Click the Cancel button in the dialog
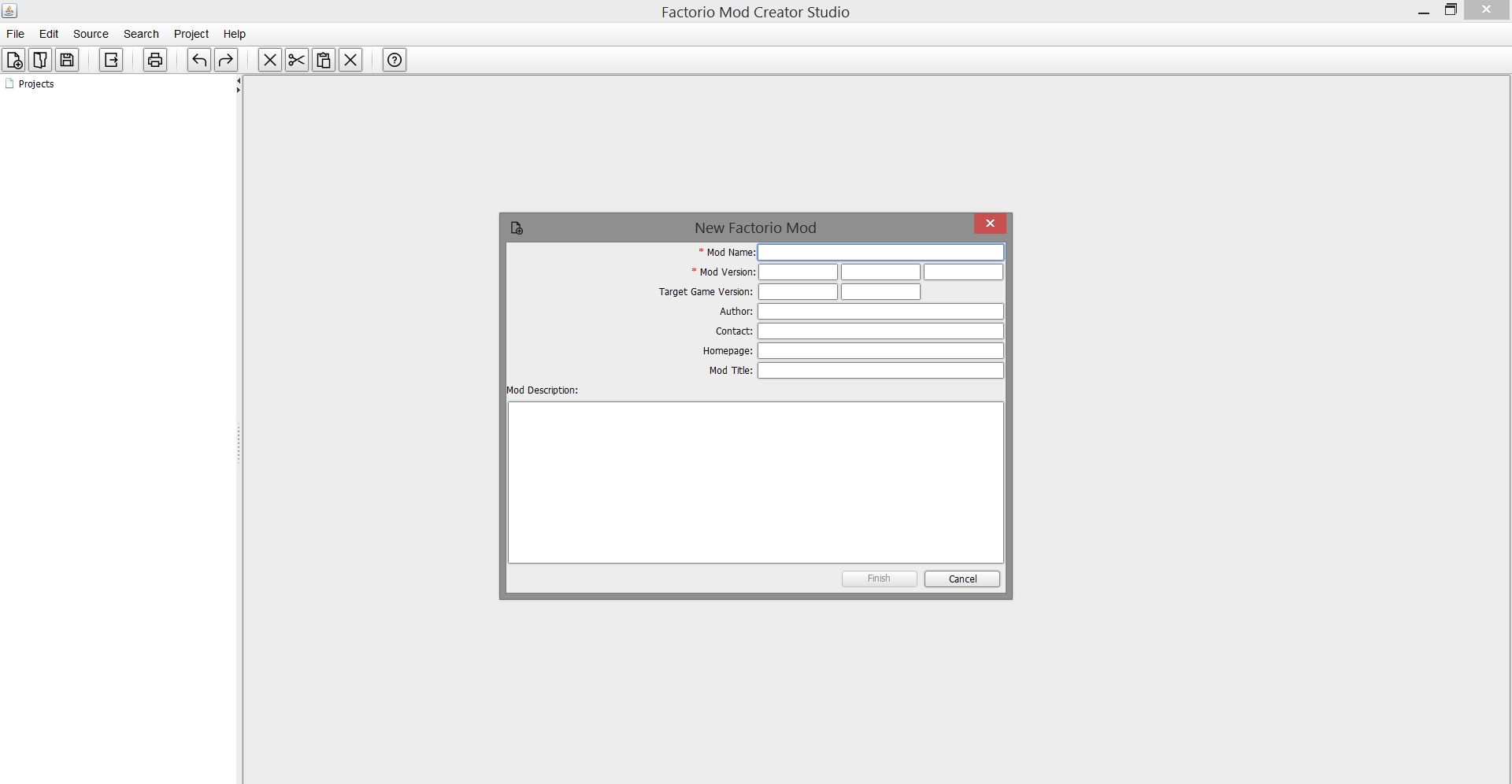The width and height of the screenshot is (1512, 784). pos(962,579)
